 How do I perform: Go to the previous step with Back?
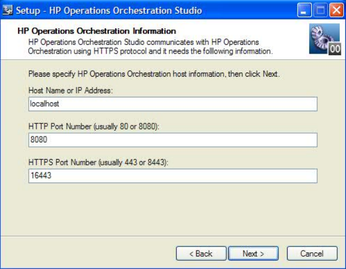(201, 253)
